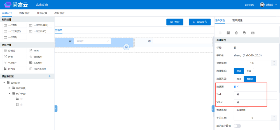Open the QR code icon in control properties

coord(228,33)
